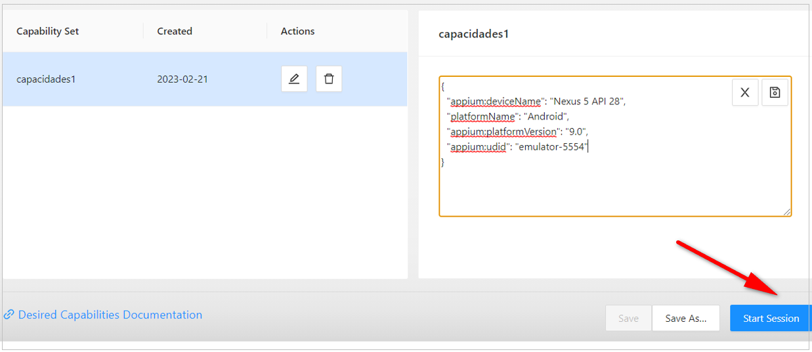Click the Actions column header
The width and height of the screenshot is (812, 352).
[x=297, y=31]
